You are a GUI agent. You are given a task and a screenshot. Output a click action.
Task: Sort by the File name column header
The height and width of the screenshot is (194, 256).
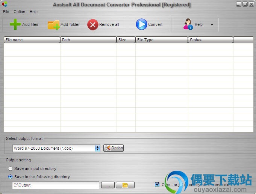pos(32,40)
